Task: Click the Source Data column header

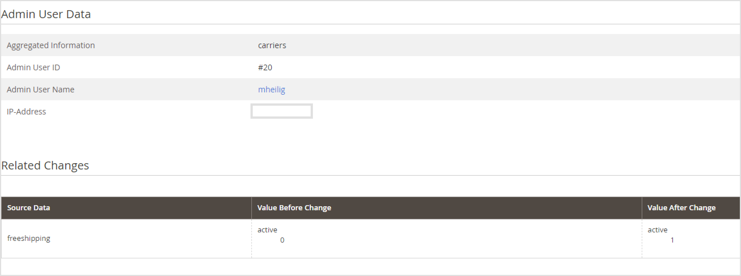Action: pyautogui.click(x=28, y=207)
